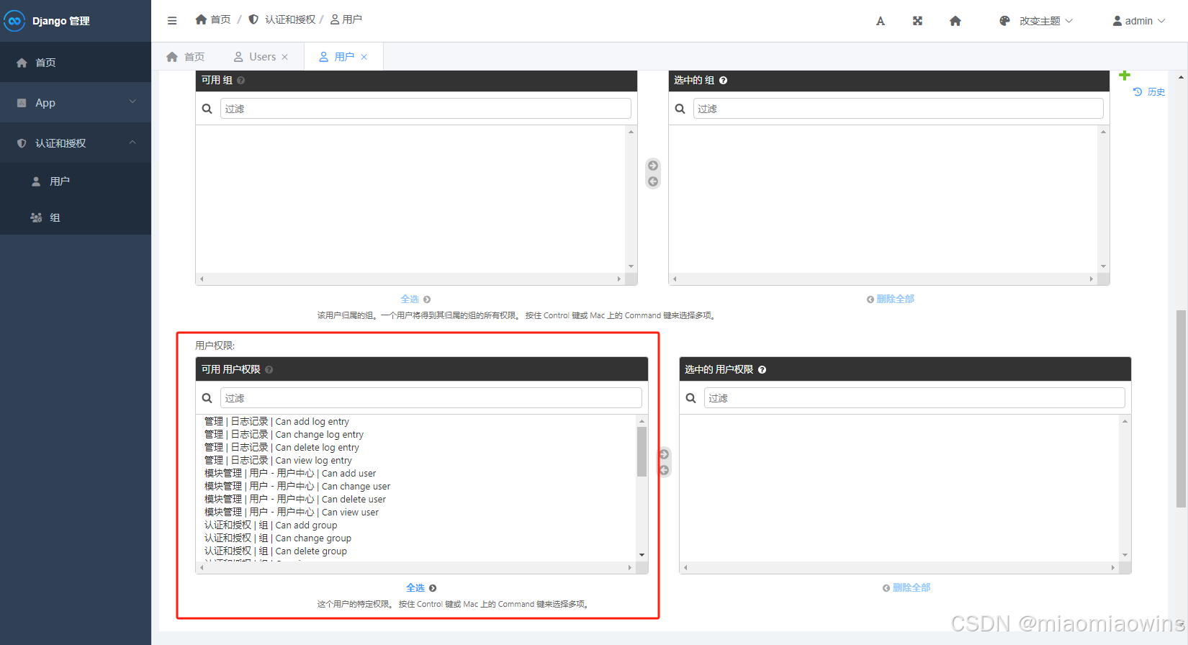Close the 用户 tab
Image resolution: width=1188 pixels, height=645 pixels.
(364, 57)
